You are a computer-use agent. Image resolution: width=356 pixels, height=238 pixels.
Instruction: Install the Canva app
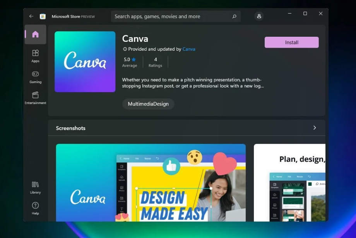(x=291, y=42)
